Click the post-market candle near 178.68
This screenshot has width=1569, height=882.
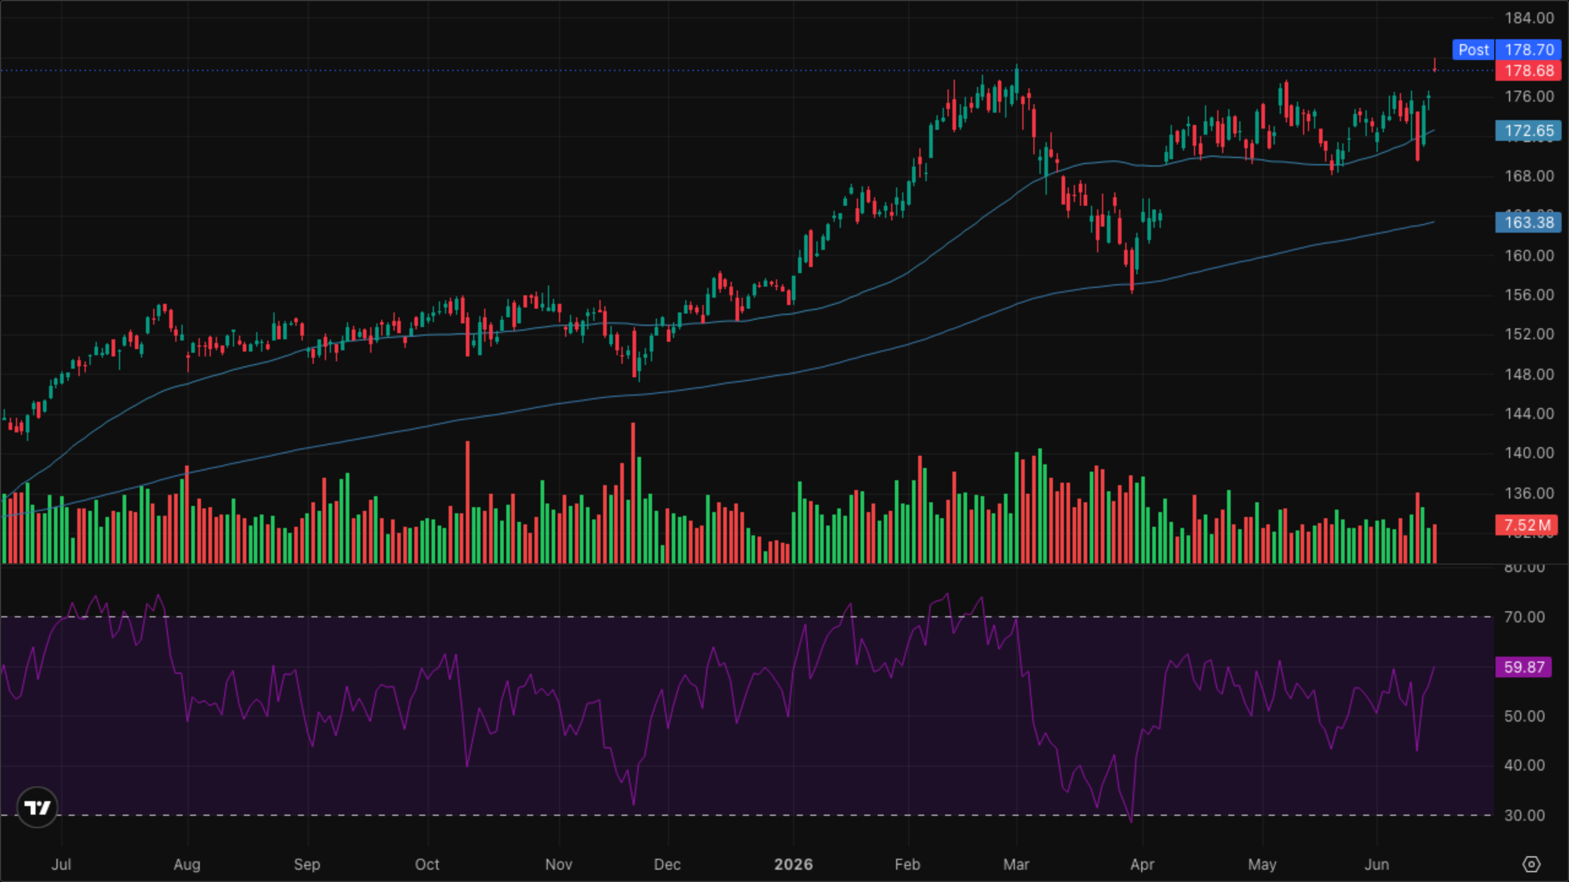coord(1435,66)
